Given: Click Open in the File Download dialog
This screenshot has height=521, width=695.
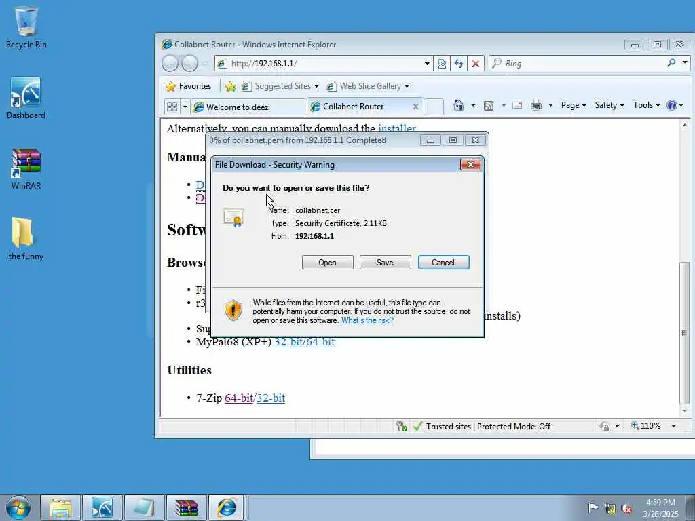Looking at the screenshot, I should 328,263.
